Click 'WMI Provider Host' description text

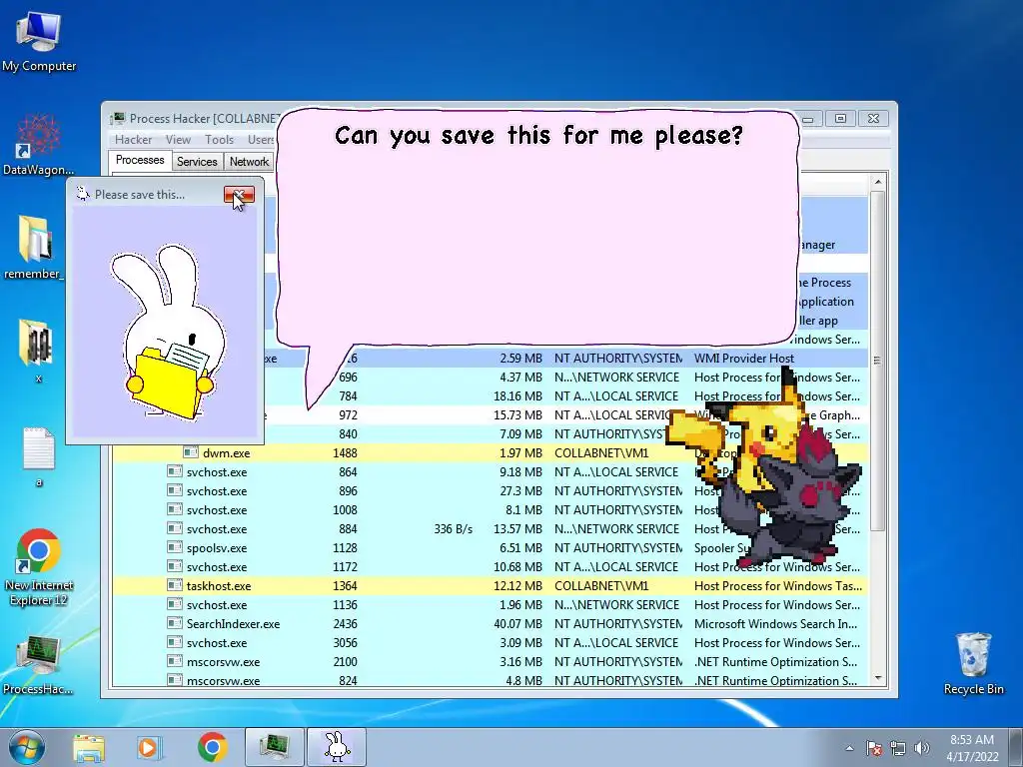pyautogui.click(x=743, y=359)
